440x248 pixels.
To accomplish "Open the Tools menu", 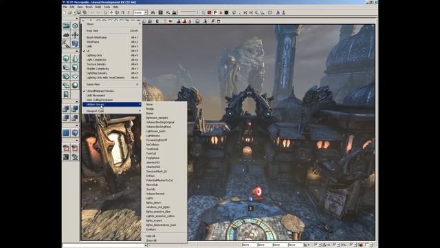I will (107, 7).
